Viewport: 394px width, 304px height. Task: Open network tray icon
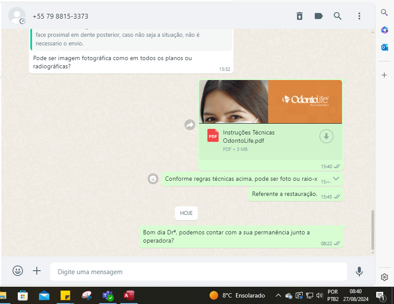[x=309, y=295]
